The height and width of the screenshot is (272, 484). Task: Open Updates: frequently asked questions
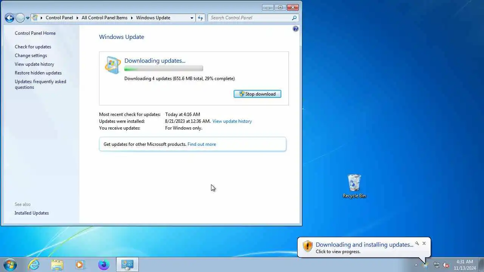[x=40, y=84]
